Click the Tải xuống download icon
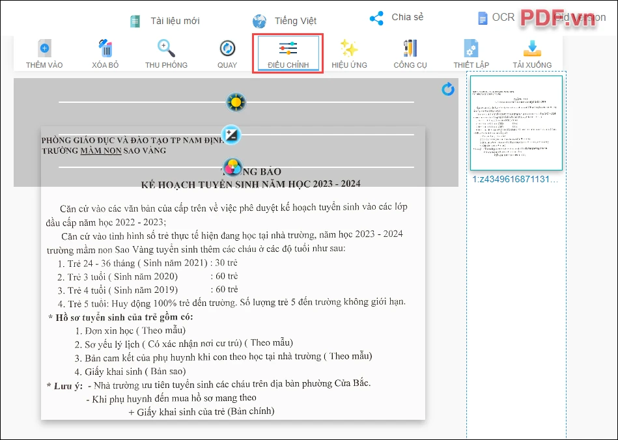 tap(532, 48)
